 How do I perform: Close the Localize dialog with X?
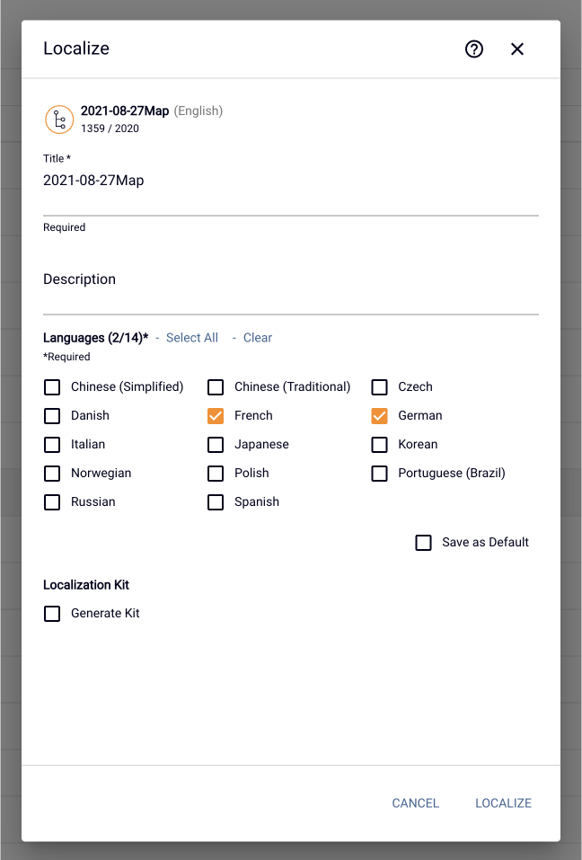pos(516,49)
